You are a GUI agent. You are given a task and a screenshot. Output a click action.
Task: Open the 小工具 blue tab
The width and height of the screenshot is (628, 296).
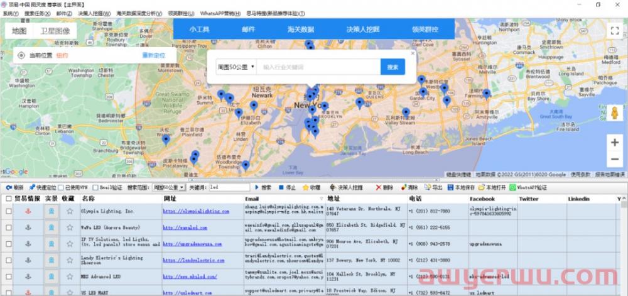pyautogui.click(x=200, y=30)
